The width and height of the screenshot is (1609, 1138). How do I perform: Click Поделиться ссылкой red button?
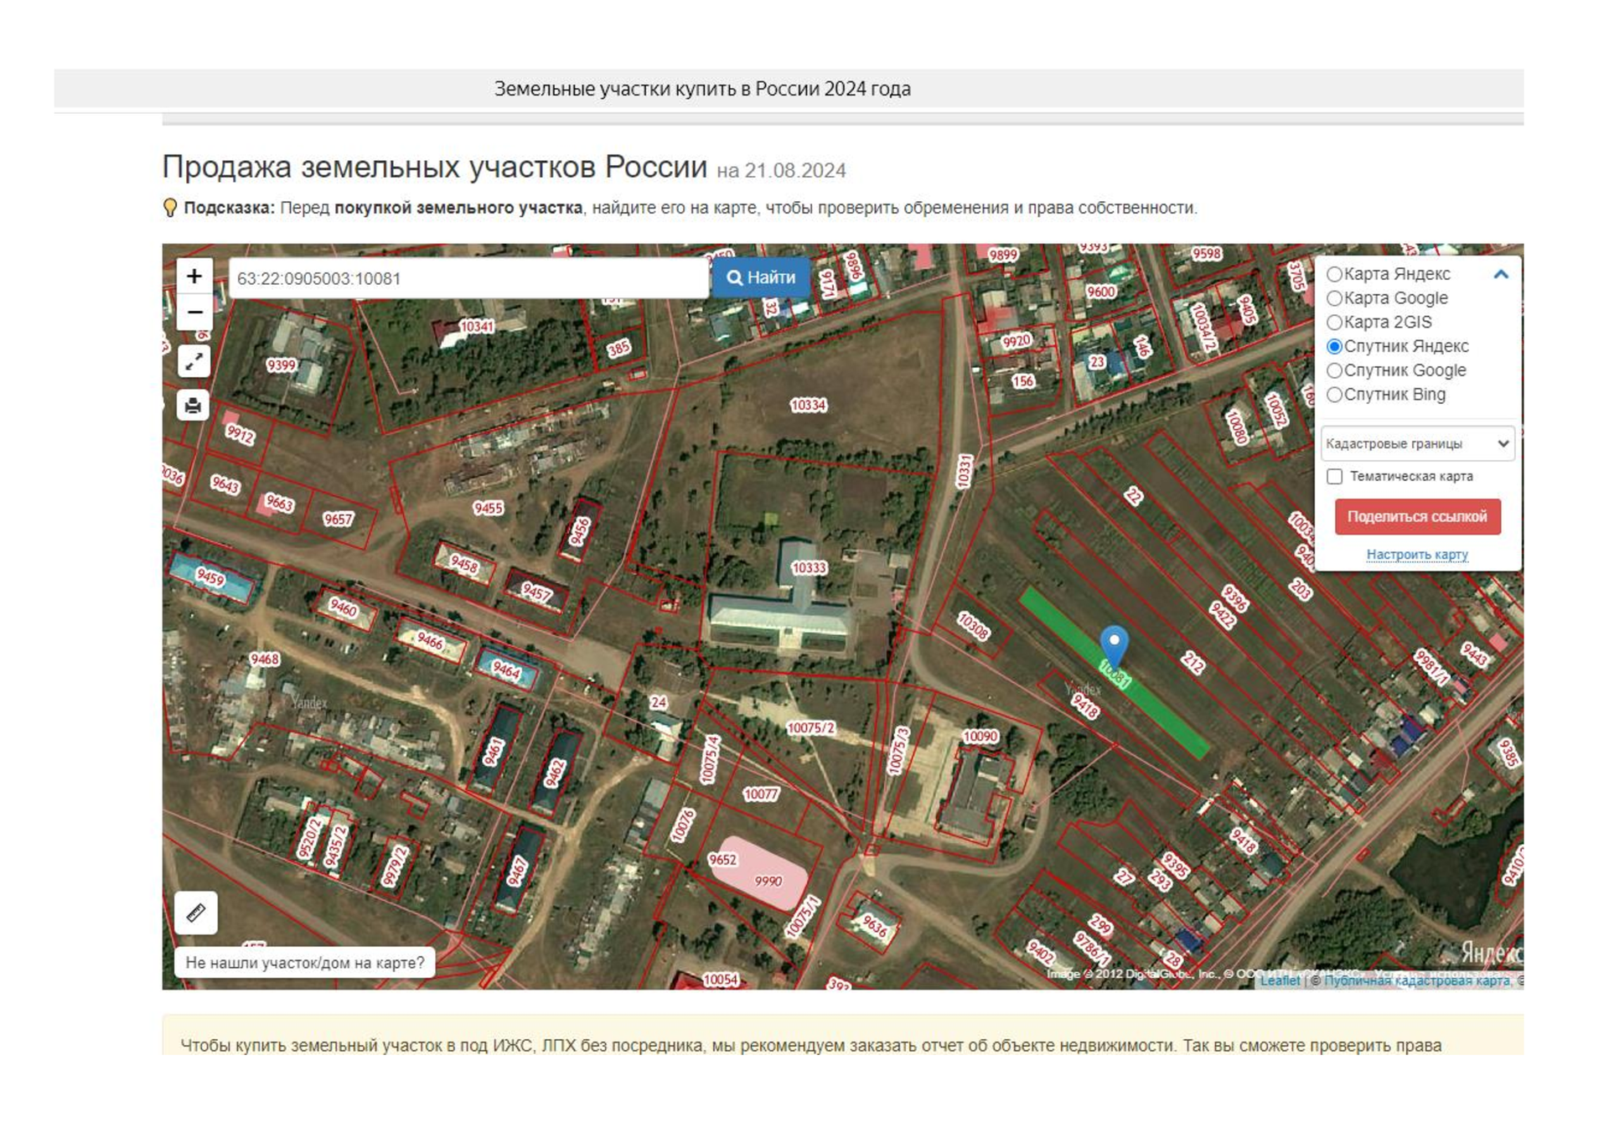pyautogui.click(x=1417, y=516)
